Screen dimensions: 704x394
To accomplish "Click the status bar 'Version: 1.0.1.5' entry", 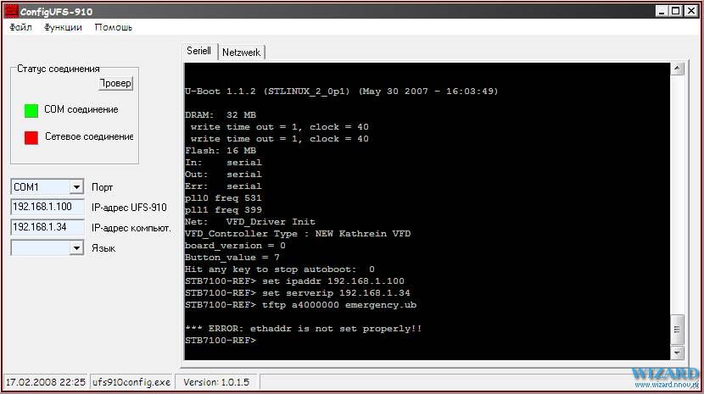I will coord(216,382).
